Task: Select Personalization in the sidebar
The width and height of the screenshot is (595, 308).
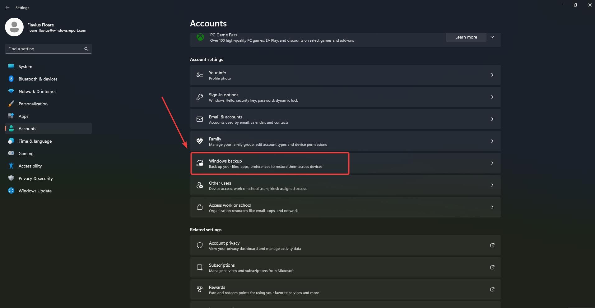Action: (49, 103)
